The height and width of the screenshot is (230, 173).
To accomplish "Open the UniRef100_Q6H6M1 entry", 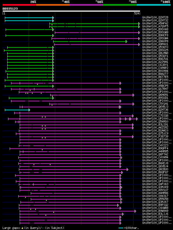I will (155, 95).
